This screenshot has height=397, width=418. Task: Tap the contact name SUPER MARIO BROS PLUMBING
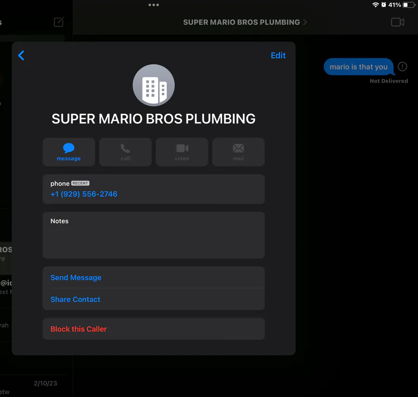(x=154, y=119)
